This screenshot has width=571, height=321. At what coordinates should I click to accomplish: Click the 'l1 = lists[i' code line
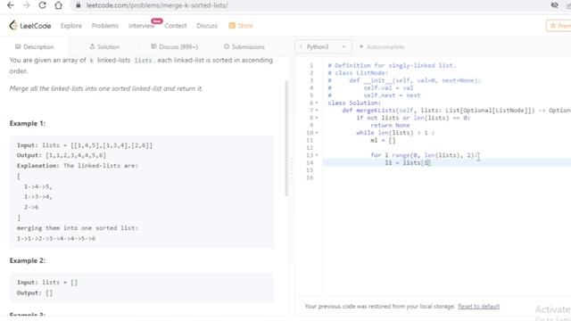coord(408,162)
